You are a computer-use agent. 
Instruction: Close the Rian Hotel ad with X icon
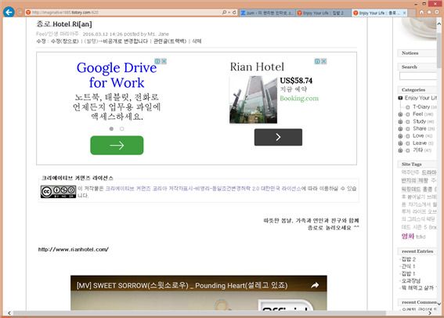(x=323, y=61)
